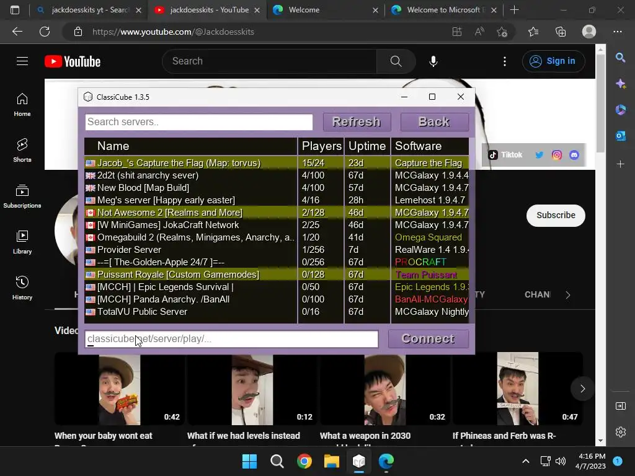
Task: Open the YouTube hamburger guide menu
Action: coord(22,61)
